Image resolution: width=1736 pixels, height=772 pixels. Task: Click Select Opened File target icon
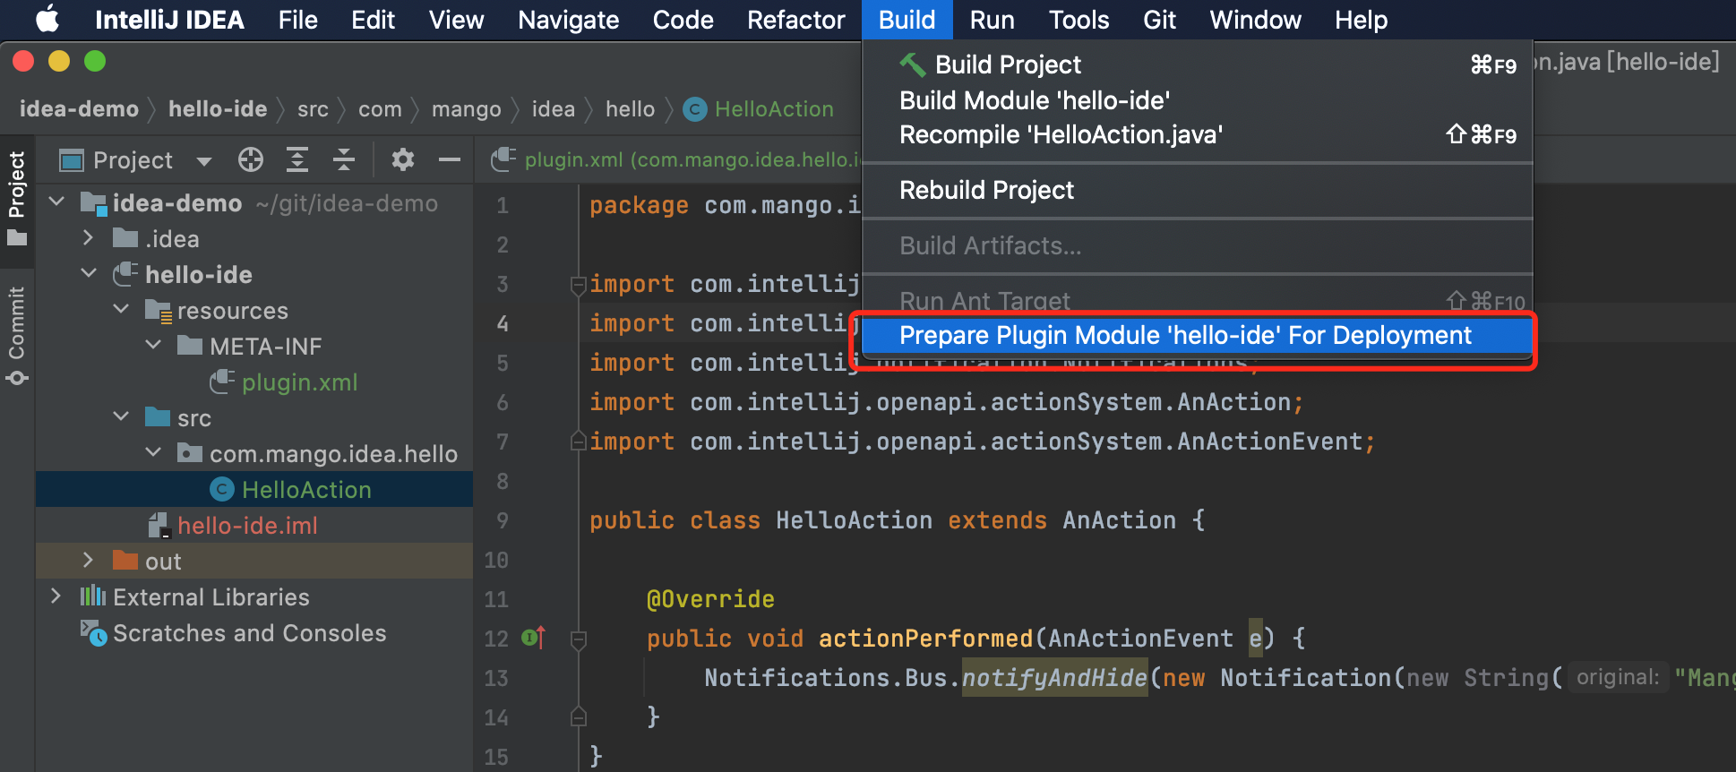click(251, 160)
